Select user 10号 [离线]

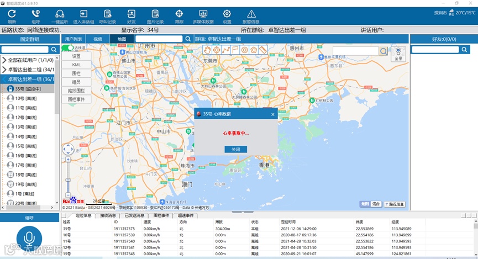(26, 98)
